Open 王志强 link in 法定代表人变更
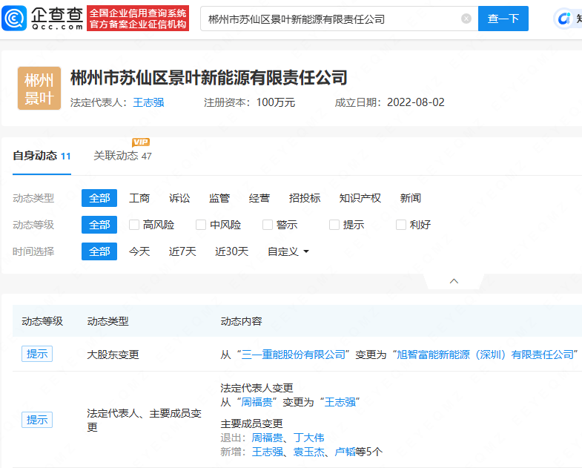The height and width of the screenshot is (468, 582). (x=340, y=402)
